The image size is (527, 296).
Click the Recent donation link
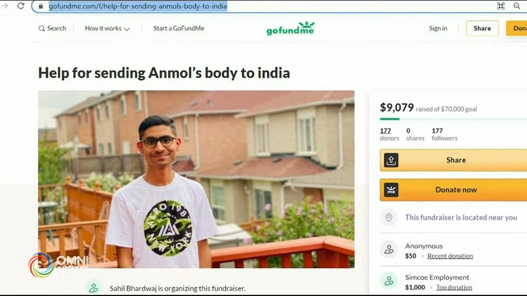450,256
